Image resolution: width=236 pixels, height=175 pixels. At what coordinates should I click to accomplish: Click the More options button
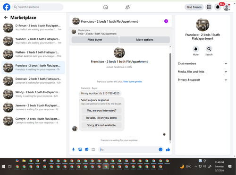(x=144, y=40)
